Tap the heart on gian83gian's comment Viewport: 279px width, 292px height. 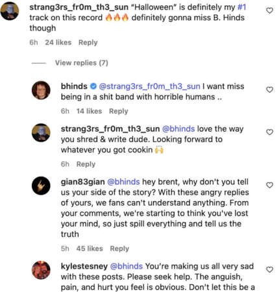[x=269, y=185]
